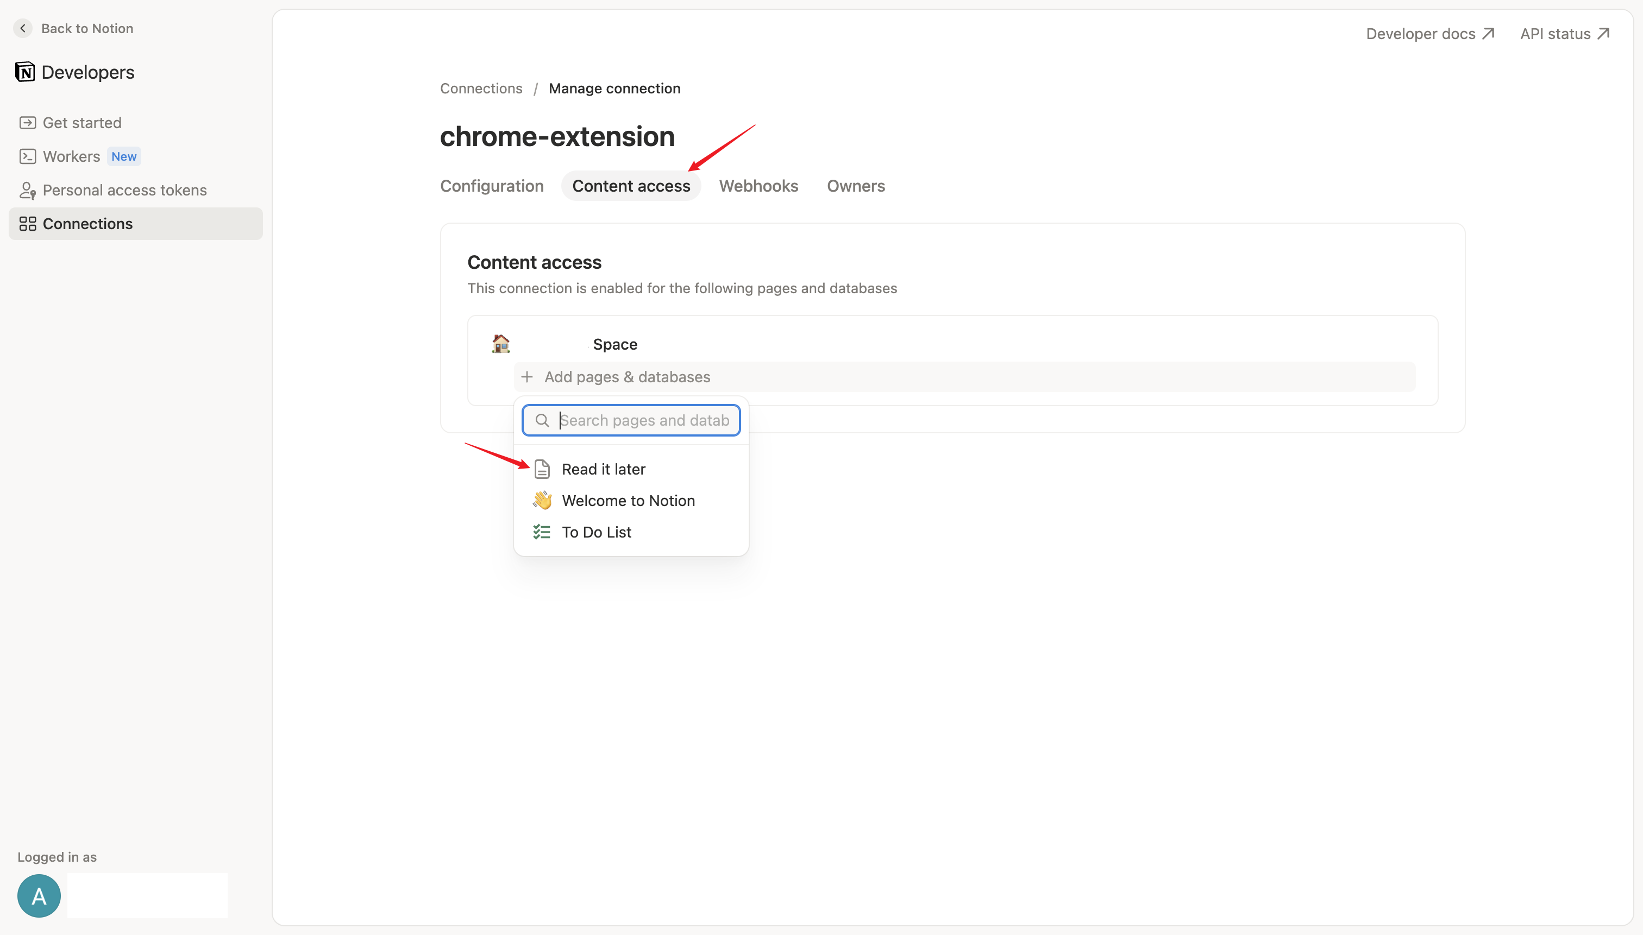Click the Manage connection breadcrumb text
This screenshot has height=935, width=1643.
(614, 88)
